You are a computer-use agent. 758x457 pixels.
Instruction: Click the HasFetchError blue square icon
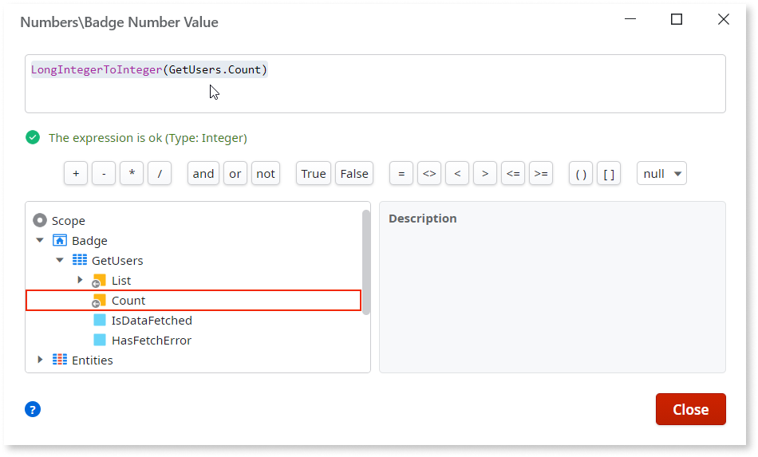click(100, 341)
